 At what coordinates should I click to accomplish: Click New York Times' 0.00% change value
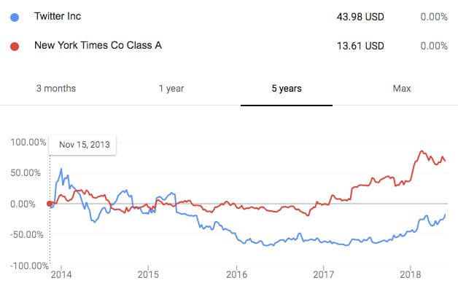(433, 46)
